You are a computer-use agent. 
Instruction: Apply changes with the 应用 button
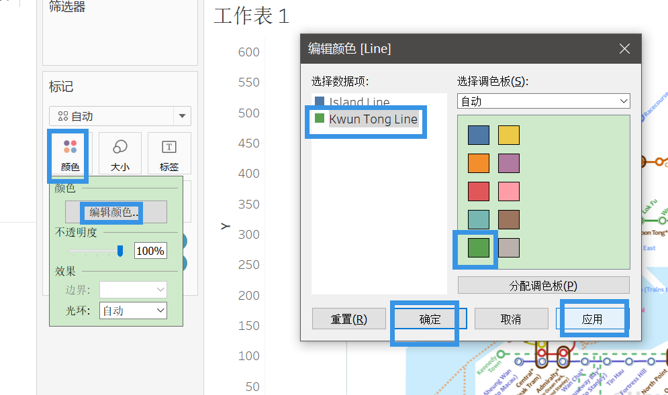(593, 319)
